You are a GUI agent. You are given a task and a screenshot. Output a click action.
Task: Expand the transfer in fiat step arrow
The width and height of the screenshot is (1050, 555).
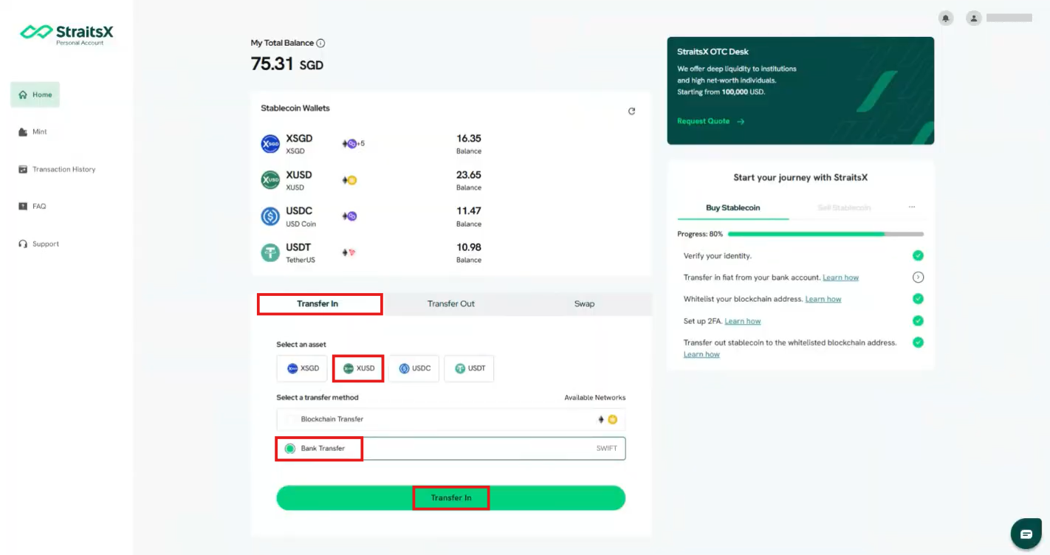point(918,277)
